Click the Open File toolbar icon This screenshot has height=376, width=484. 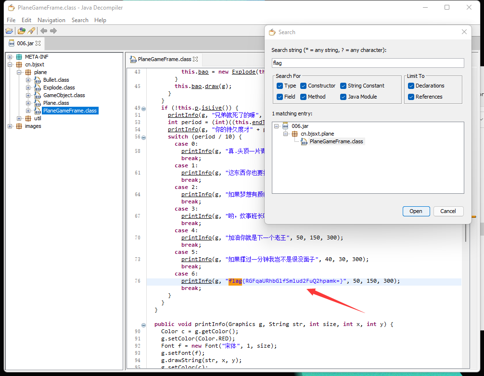click(9, 31)
